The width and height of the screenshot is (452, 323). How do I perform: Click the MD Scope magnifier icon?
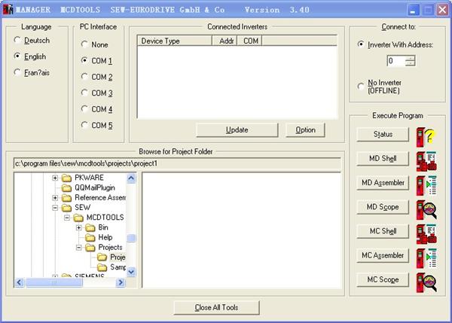point(426,210)
